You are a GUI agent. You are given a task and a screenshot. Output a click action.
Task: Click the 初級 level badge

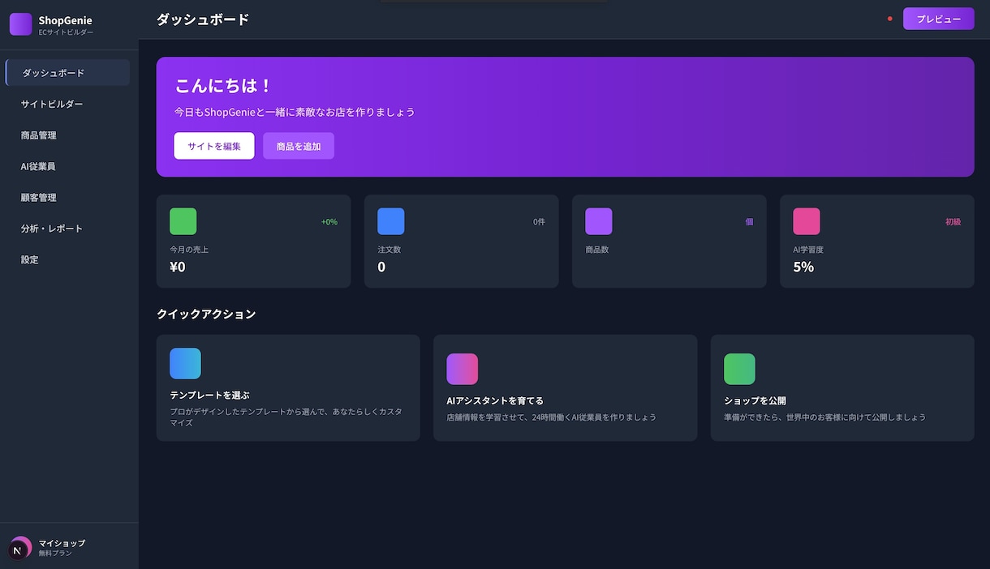(953, 222)
